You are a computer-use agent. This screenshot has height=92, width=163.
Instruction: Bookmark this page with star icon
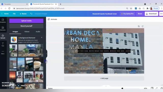pos(131,8)
